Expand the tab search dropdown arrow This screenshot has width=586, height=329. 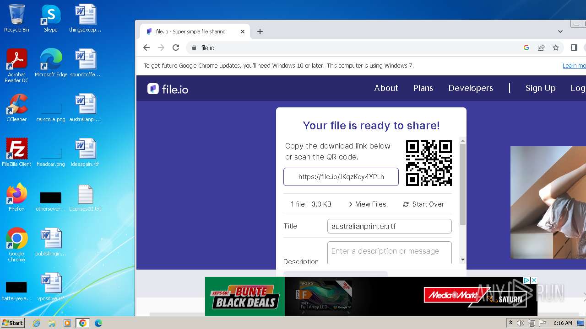point(560,32)
